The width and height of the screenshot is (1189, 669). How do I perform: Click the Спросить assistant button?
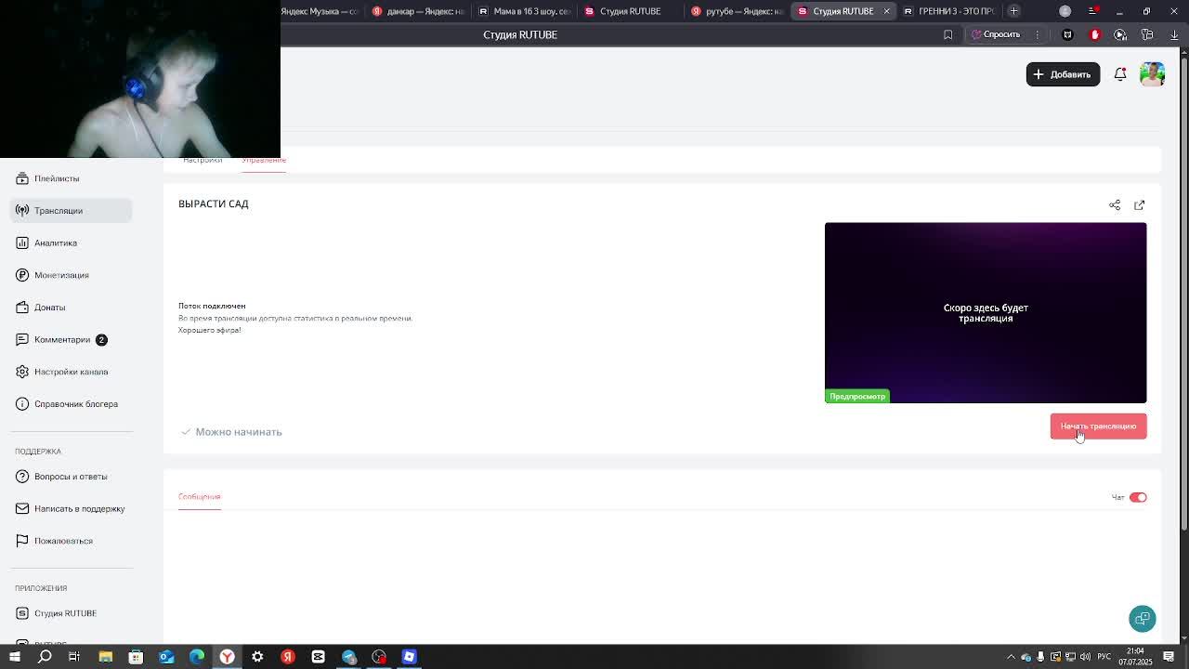996,34
